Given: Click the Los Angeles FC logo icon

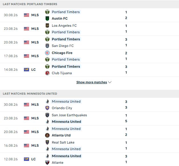Looking at the screenshot, I should [47, 26].
